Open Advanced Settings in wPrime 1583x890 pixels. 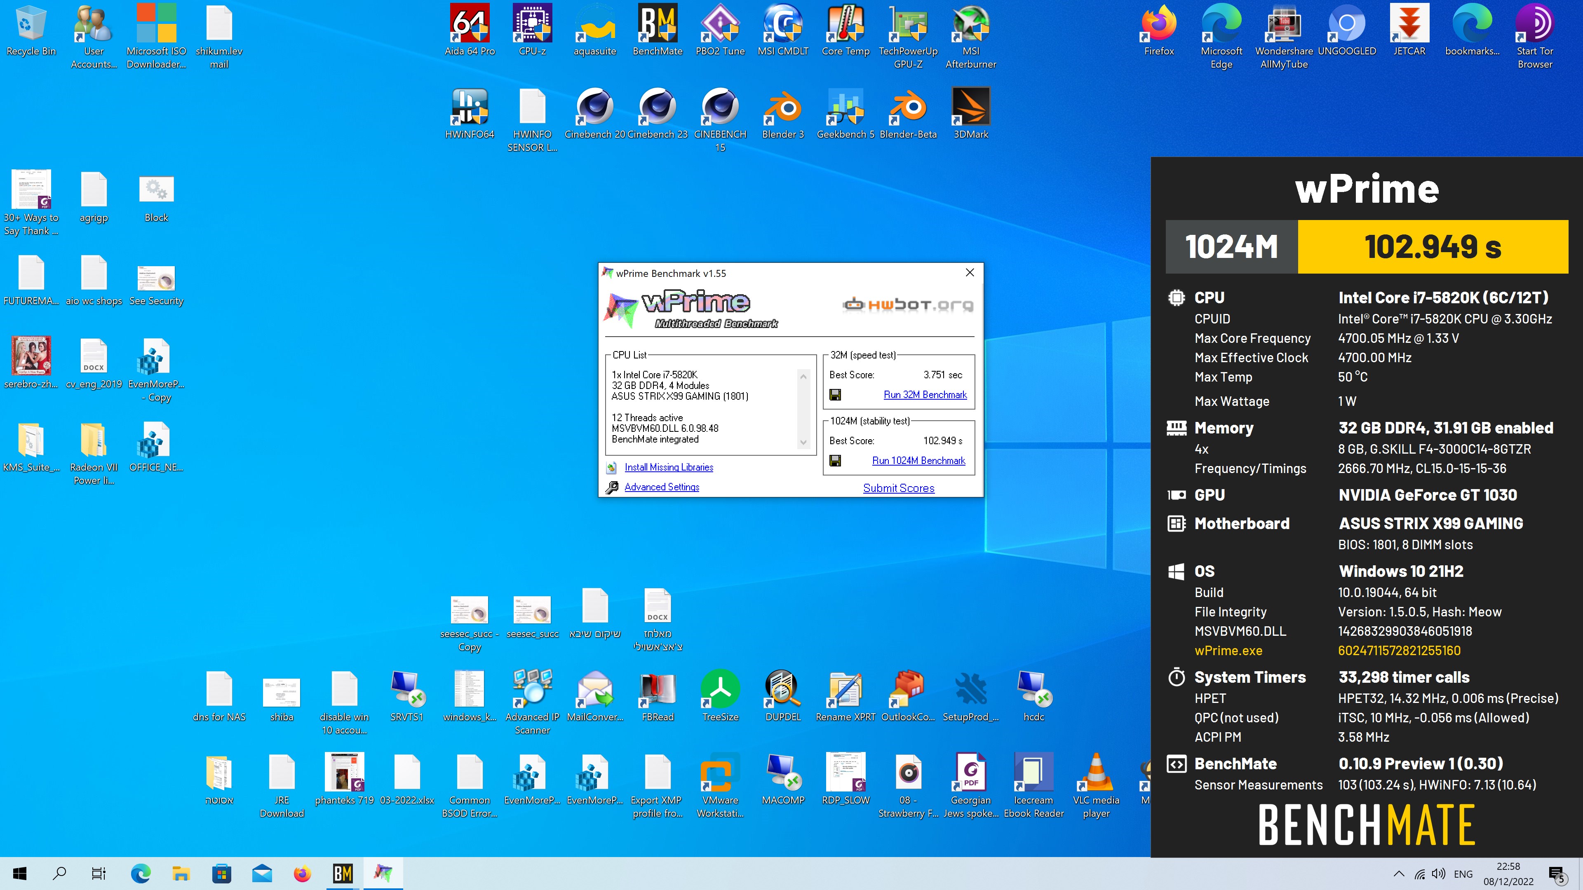point(661,487)
